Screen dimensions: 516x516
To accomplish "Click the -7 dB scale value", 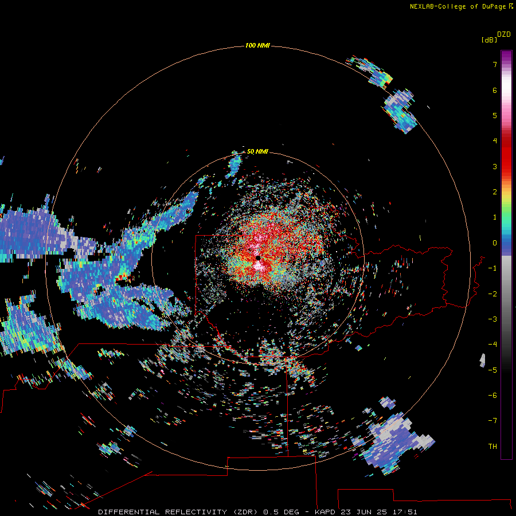I will pos(492,421).
